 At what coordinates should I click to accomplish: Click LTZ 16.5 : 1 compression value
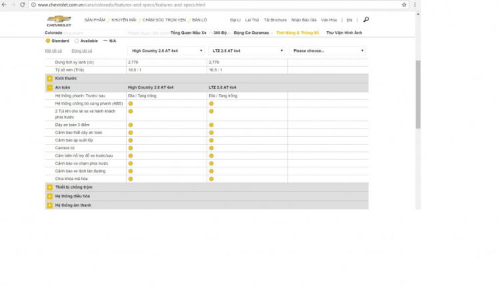click(x=215, y=70)
